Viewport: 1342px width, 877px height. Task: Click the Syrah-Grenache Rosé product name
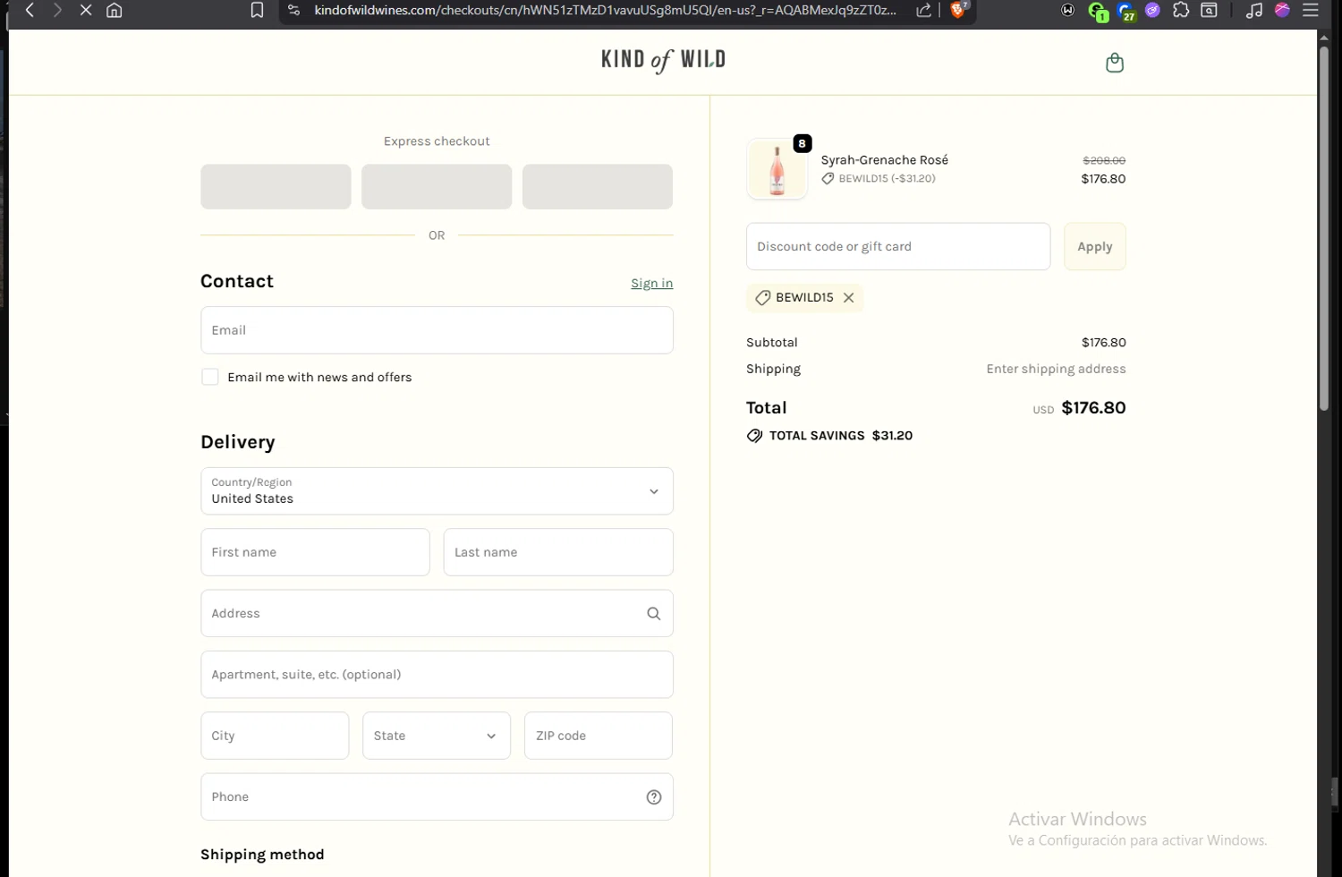[885, 160]
